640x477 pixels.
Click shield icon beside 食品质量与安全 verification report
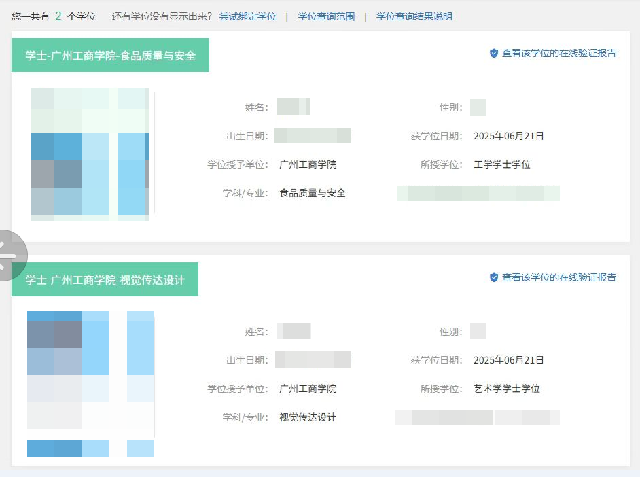(x=494, y=54)
